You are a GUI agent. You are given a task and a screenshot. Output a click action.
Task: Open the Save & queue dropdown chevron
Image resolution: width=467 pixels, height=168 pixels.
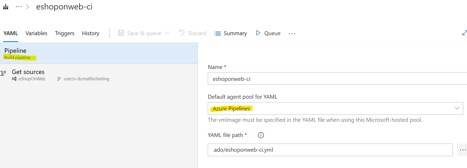tap(167, 33)
